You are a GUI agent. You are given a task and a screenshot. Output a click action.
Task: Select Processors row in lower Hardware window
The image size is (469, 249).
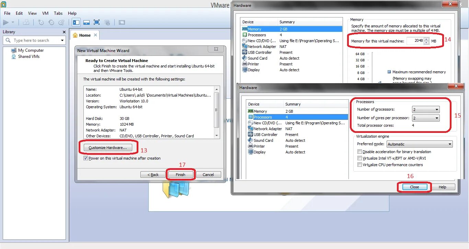(x=297, y=117)
